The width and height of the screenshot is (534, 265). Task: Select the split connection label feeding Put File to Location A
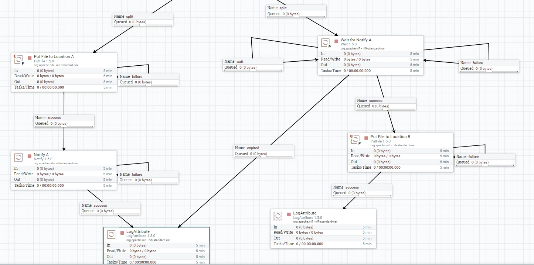(143, 19)
